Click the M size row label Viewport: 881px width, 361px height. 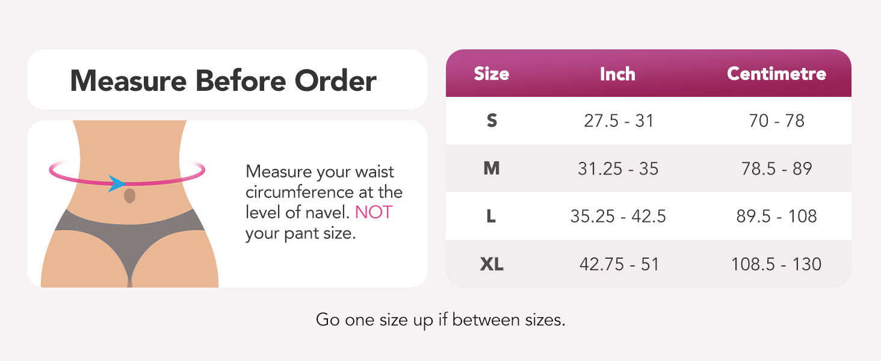[x=492, y=168]
